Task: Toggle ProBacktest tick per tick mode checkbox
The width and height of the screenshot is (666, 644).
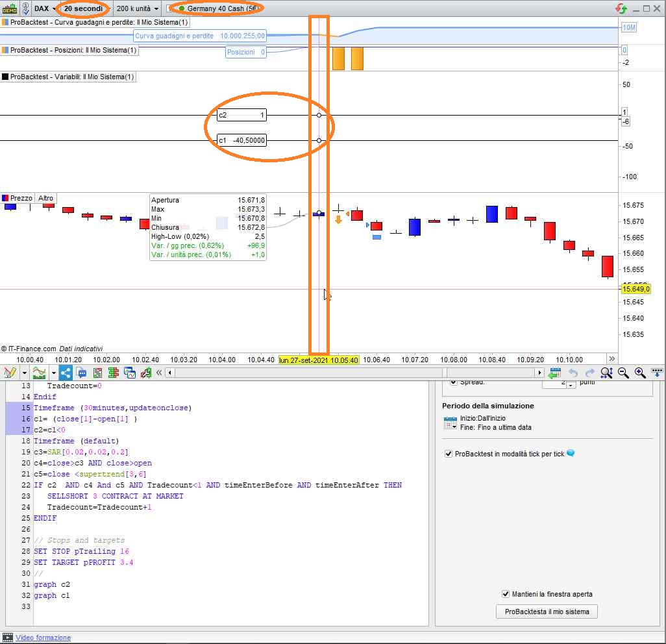Action: click(x=448, y=454)
